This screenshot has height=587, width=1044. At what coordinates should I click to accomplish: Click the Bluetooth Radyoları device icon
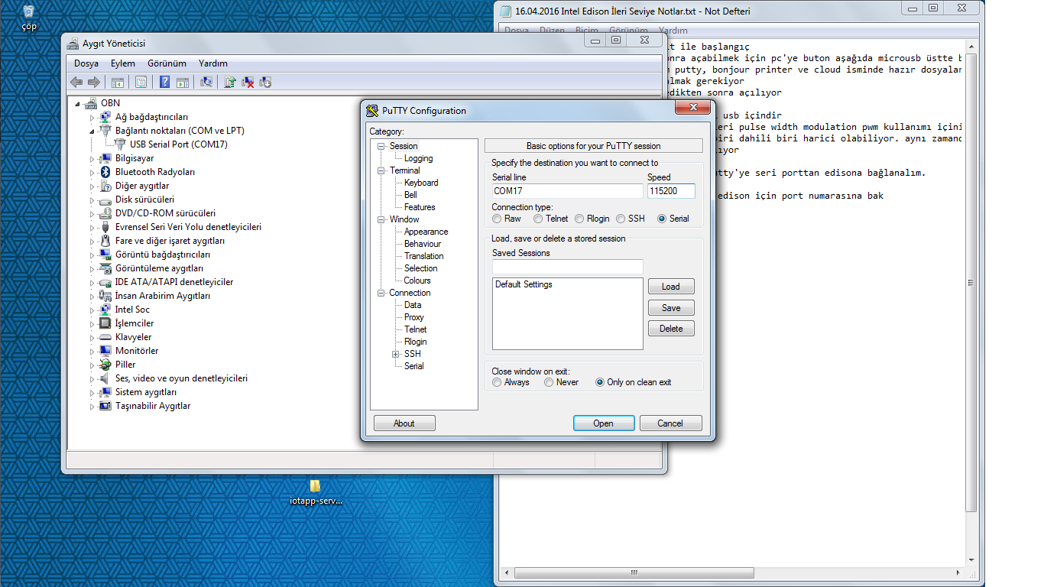[105, 172]
